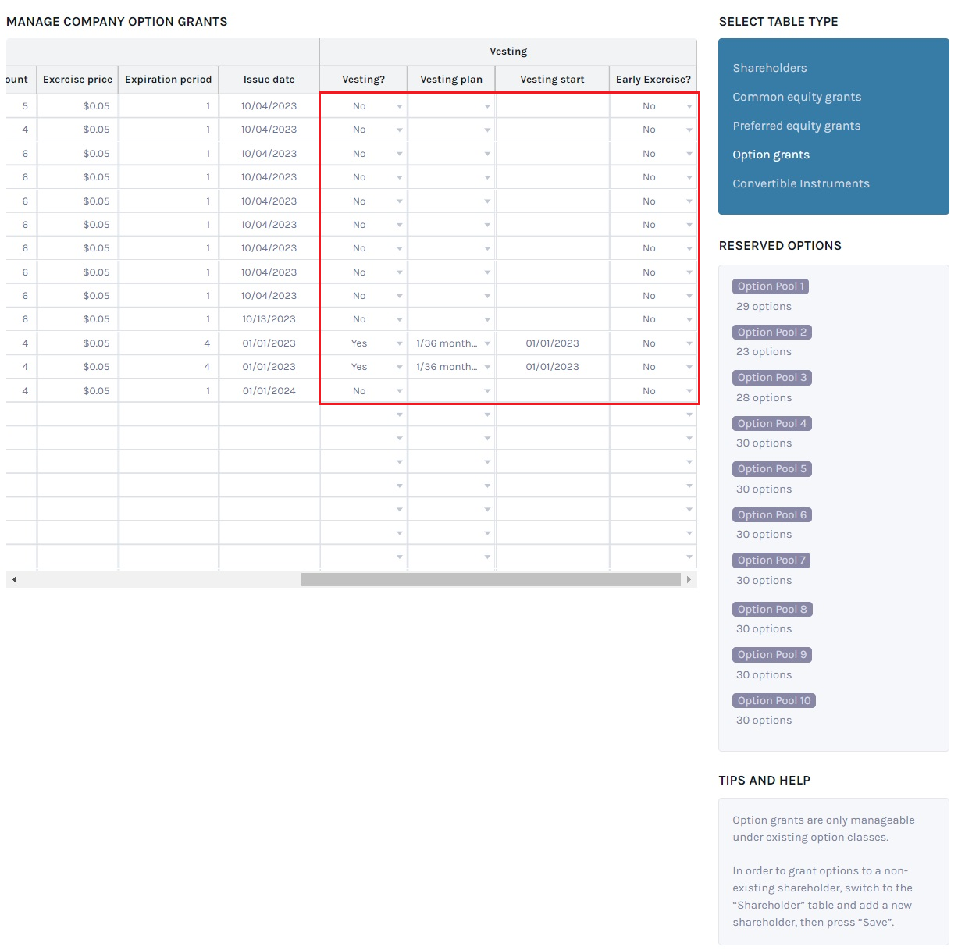Open Vesting? dropdown in 10/13/2023 row
This screenshot has height=950, width=965.
pyautogui.click(x=399, y=320)
